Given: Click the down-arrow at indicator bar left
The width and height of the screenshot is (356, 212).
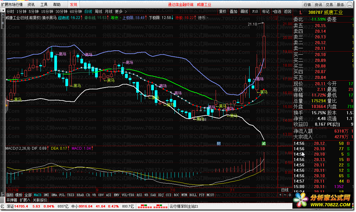Looking at the screenshot, I should (3, 195).
